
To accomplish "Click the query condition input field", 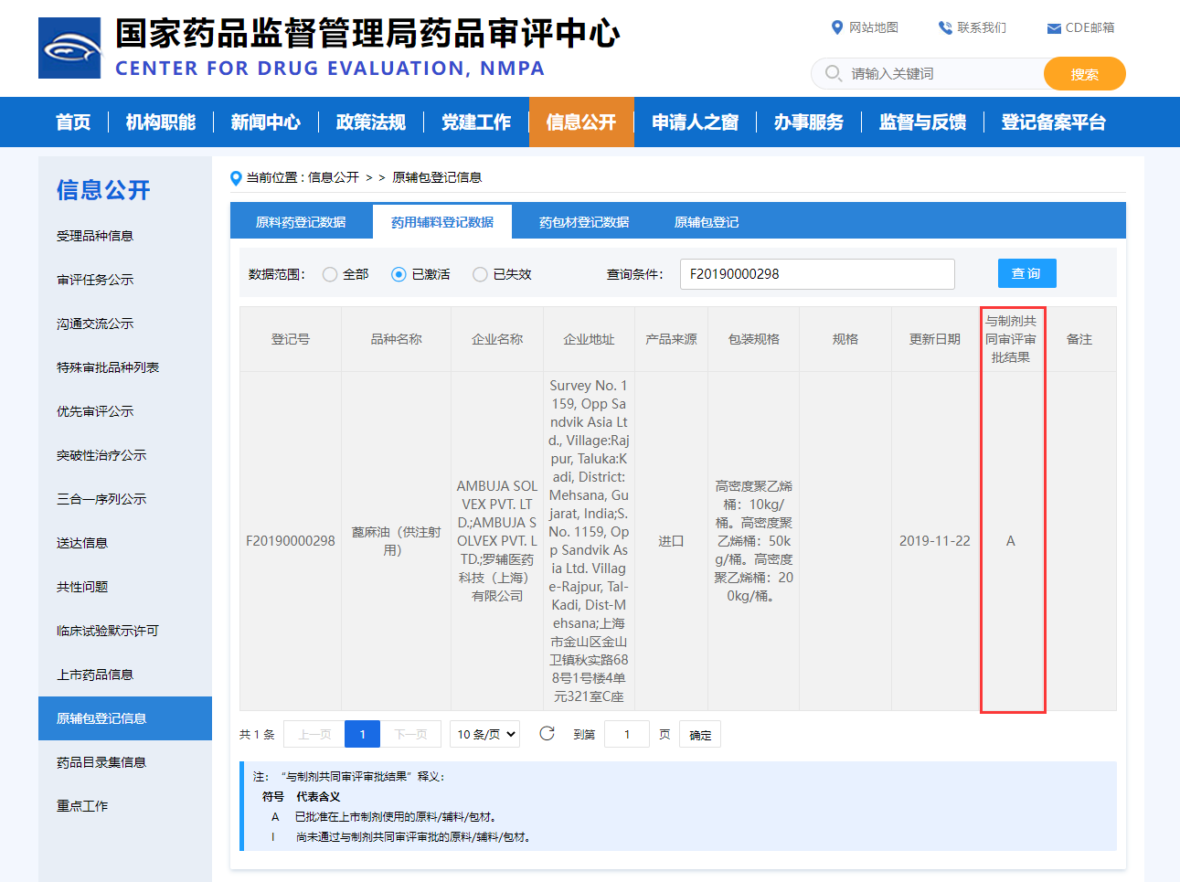I will click(816, 273).
